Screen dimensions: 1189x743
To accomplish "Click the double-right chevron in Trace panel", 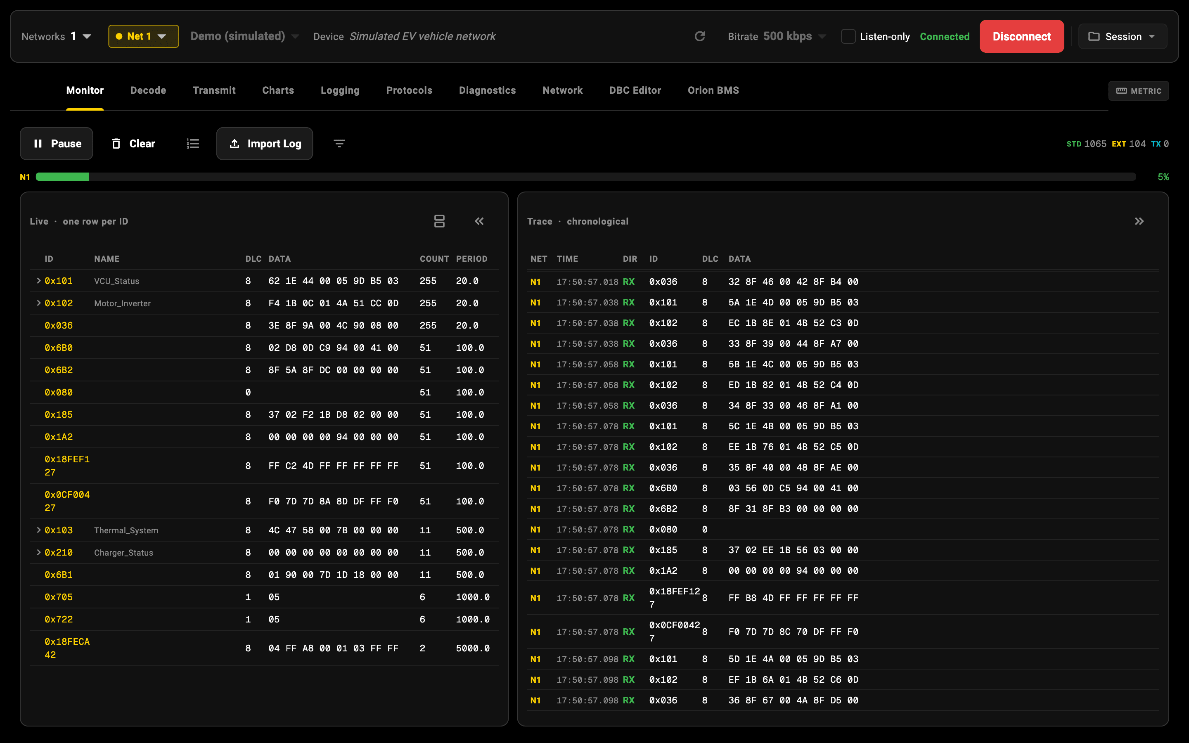I will coord(1139,221).
